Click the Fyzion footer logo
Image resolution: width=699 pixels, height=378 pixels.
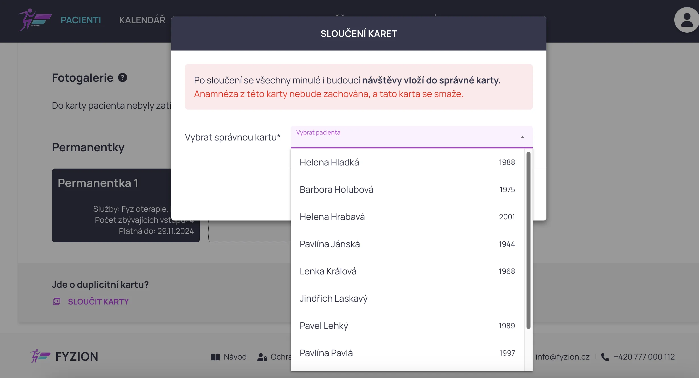click(x=64, y=356)
